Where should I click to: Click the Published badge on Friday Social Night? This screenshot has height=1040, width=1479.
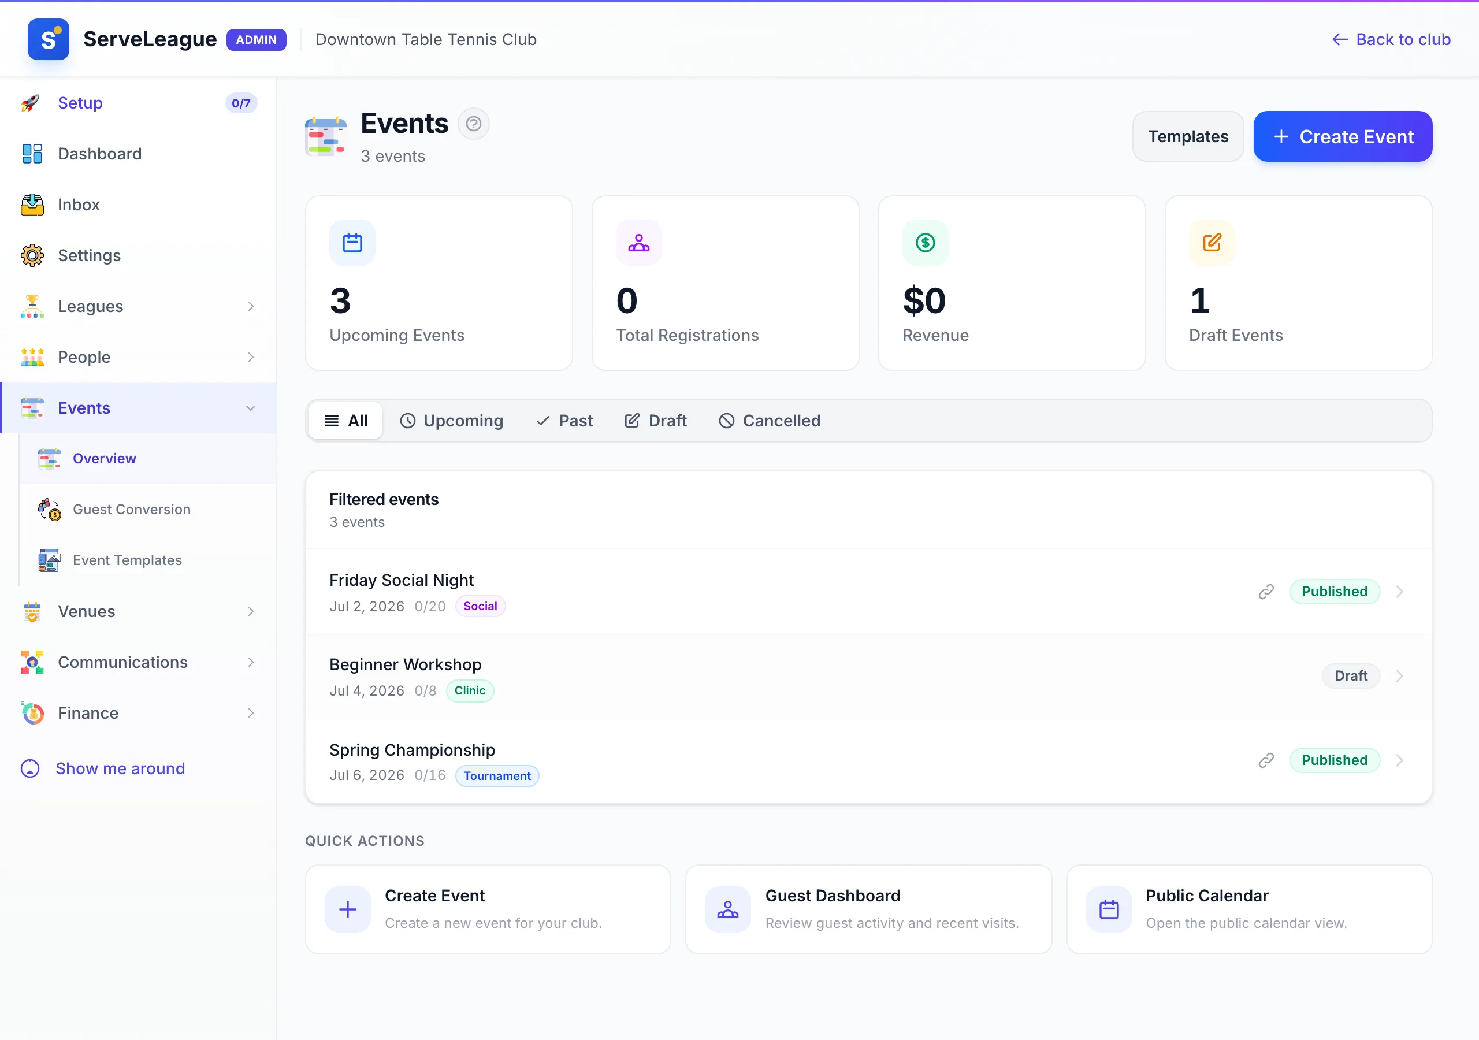coord(1335,592)
